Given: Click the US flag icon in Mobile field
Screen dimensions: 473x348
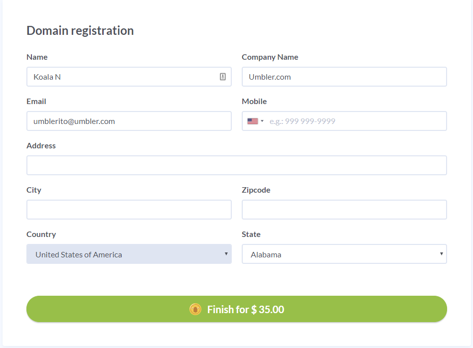Looking at the screenshot, I should (253, 121).
